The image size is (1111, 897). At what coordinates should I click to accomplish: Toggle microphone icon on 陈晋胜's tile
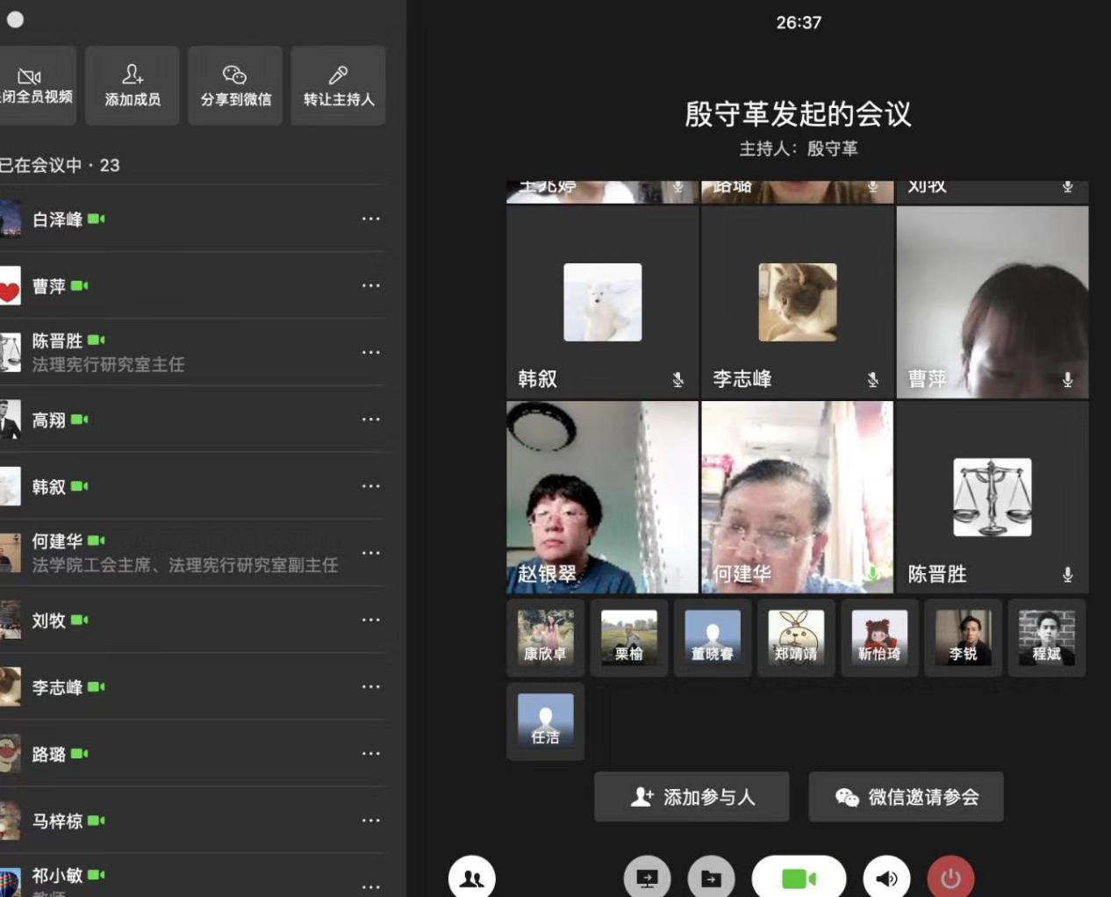(1067, 575)
